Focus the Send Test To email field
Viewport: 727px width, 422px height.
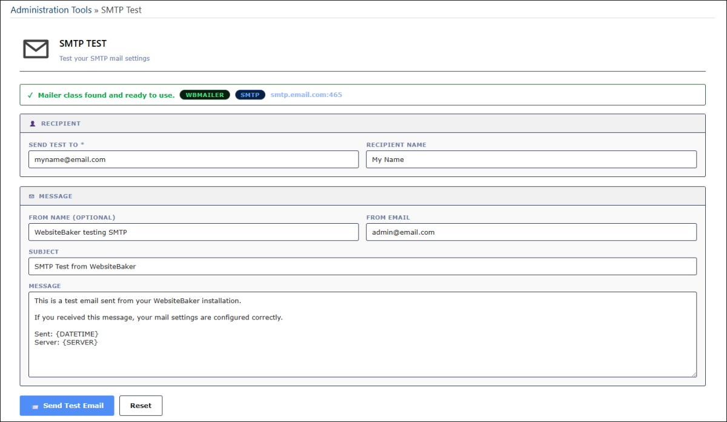point(193,159)
